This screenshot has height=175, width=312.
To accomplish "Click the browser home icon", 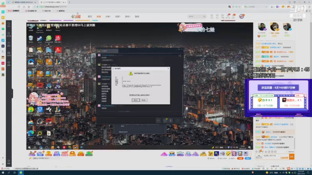I will (x=24, y=7).
